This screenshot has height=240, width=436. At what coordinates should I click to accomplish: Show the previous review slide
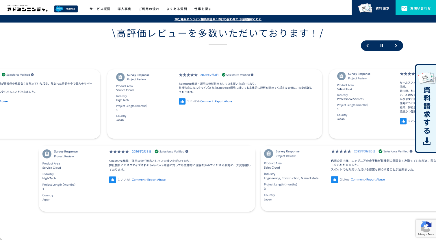click(368, 46)
